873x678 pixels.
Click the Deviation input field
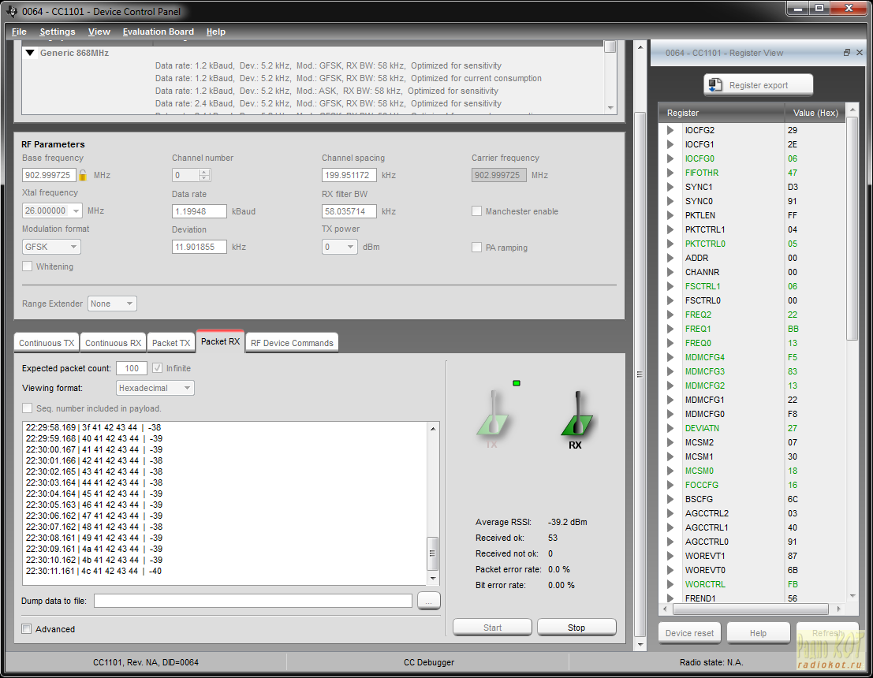tap(200, 247)
